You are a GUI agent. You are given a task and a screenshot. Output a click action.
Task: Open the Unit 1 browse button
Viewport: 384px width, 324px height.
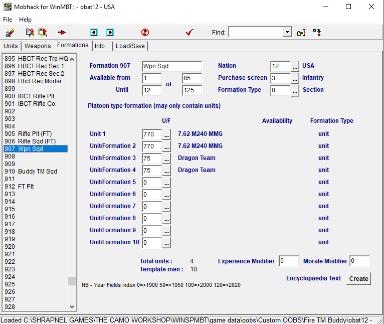(x=166, y=134)
